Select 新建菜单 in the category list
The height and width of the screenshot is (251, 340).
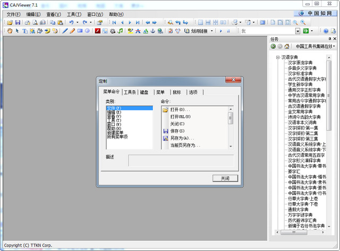[x=115, y=133]
